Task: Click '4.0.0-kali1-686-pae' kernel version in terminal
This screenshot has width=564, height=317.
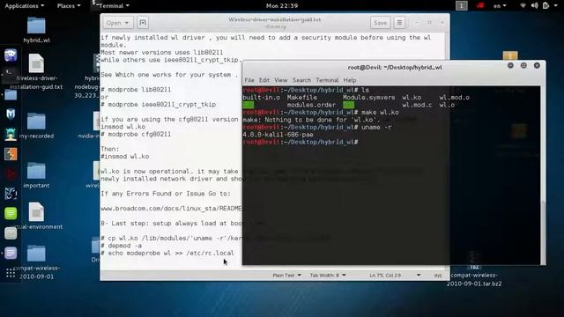Action: pos(278,135)
